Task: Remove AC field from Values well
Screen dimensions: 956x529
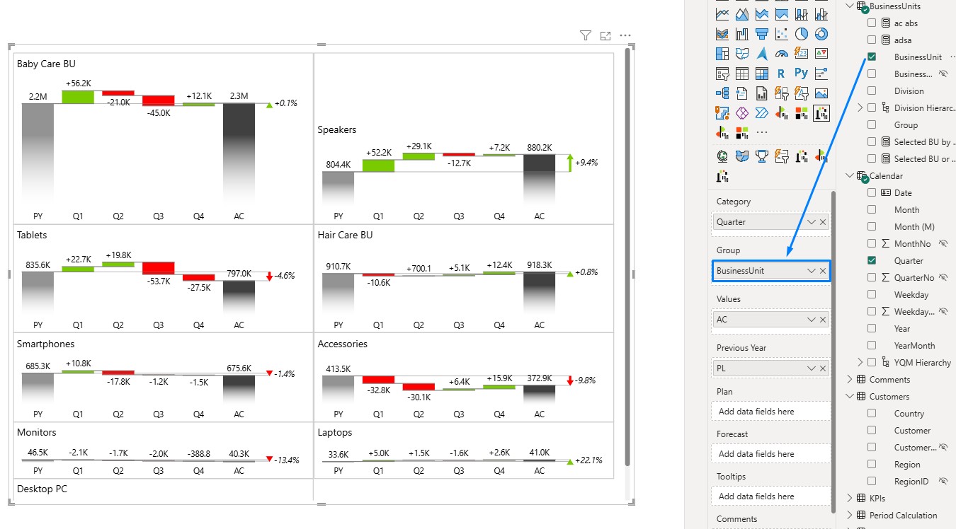Action: pos(823,320)
